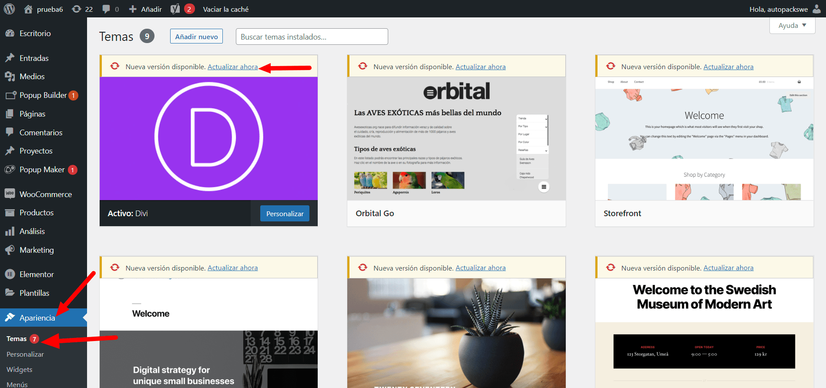The image size is (826, 388).
Task: Click Vaciar la caché in admin bar
Action: pos(226,9)
